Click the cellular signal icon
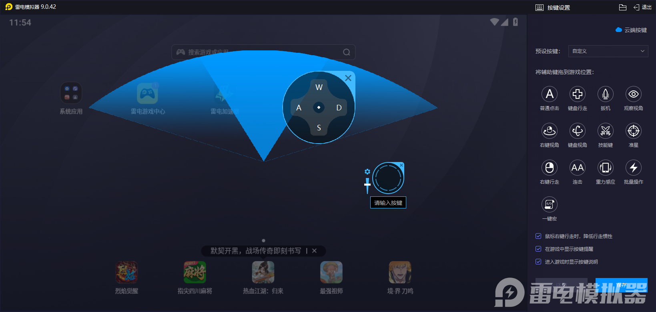The width and height of the screenshot is (656, 312). coord(504,22)
